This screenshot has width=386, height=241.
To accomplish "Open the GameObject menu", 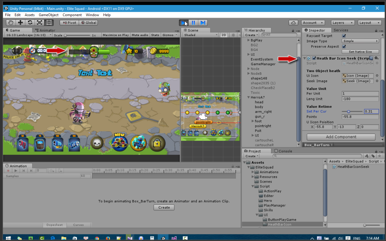I will [x=48, y=15].
